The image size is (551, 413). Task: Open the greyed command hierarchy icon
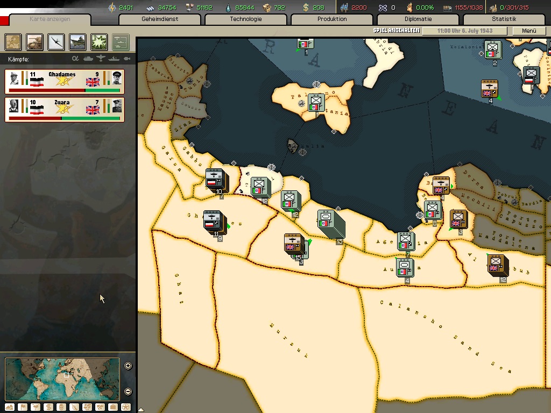pos(121,42)
